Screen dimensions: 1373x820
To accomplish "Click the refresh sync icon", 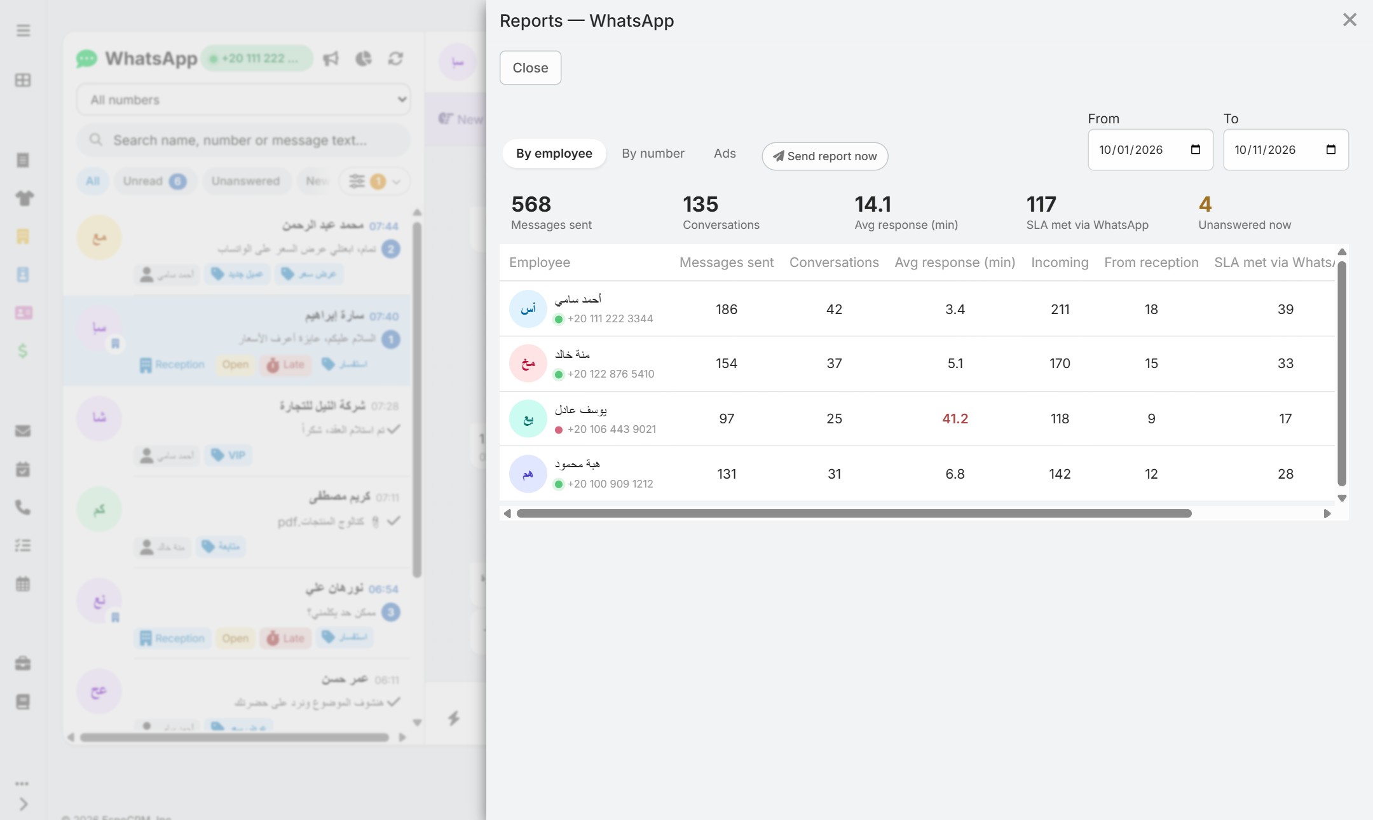I will tap(395, 58).
